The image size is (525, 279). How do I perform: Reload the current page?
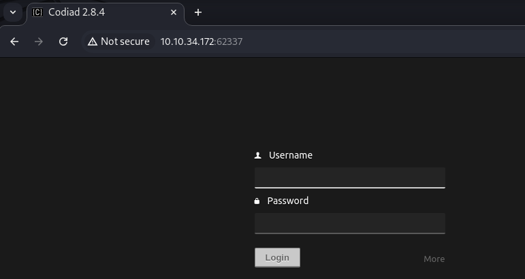tap(63, 42)
